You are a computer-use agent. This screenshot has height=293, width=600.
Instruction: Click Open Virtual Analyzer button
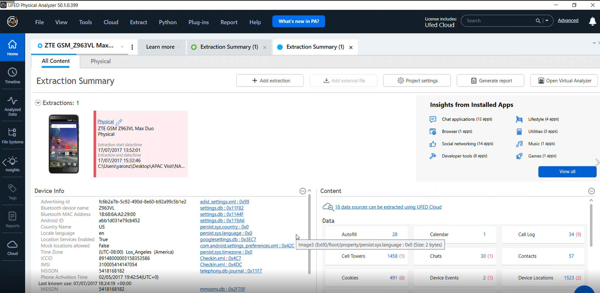pyautogui.click(x=564, y=81)
